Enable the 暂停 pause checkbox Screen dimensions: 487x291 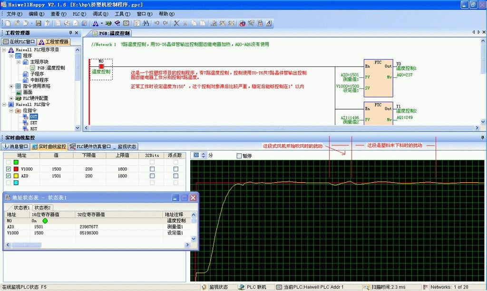239,156
